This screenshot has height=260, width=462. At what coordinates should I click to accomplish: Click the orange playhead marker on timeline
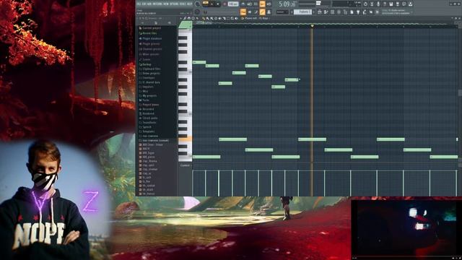tap(312, 26)
